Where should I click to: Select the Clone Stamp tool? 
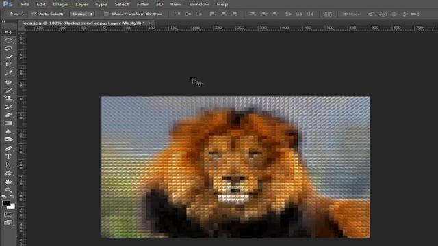pyautogui.click(x=8, y=98)
